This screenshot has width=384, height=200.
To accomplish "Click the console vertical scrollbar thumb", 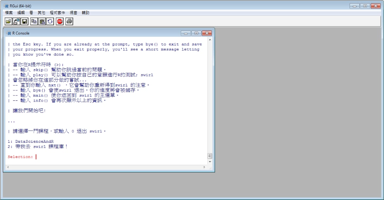I will point(210,156).
